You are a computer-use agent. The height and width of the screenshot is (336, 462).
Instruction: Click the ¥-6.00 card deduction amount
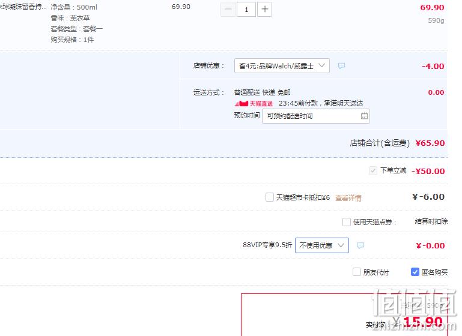coord(428,197)
